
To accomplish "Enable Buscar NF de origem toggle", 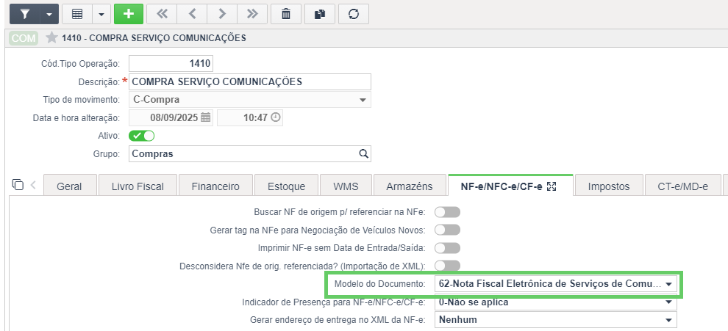I will (x=447, y=212).
